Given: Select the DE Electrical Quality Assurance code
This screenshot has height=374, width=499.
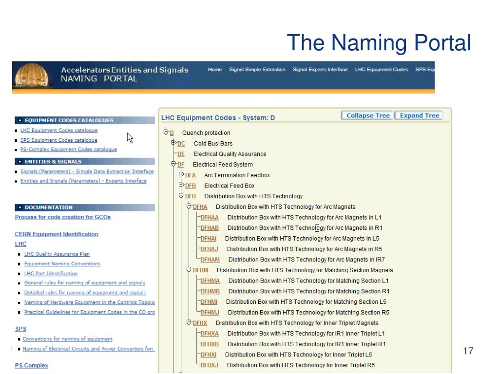Looking at the screenshot, I should pyautogui.click(x=181, y=154).
